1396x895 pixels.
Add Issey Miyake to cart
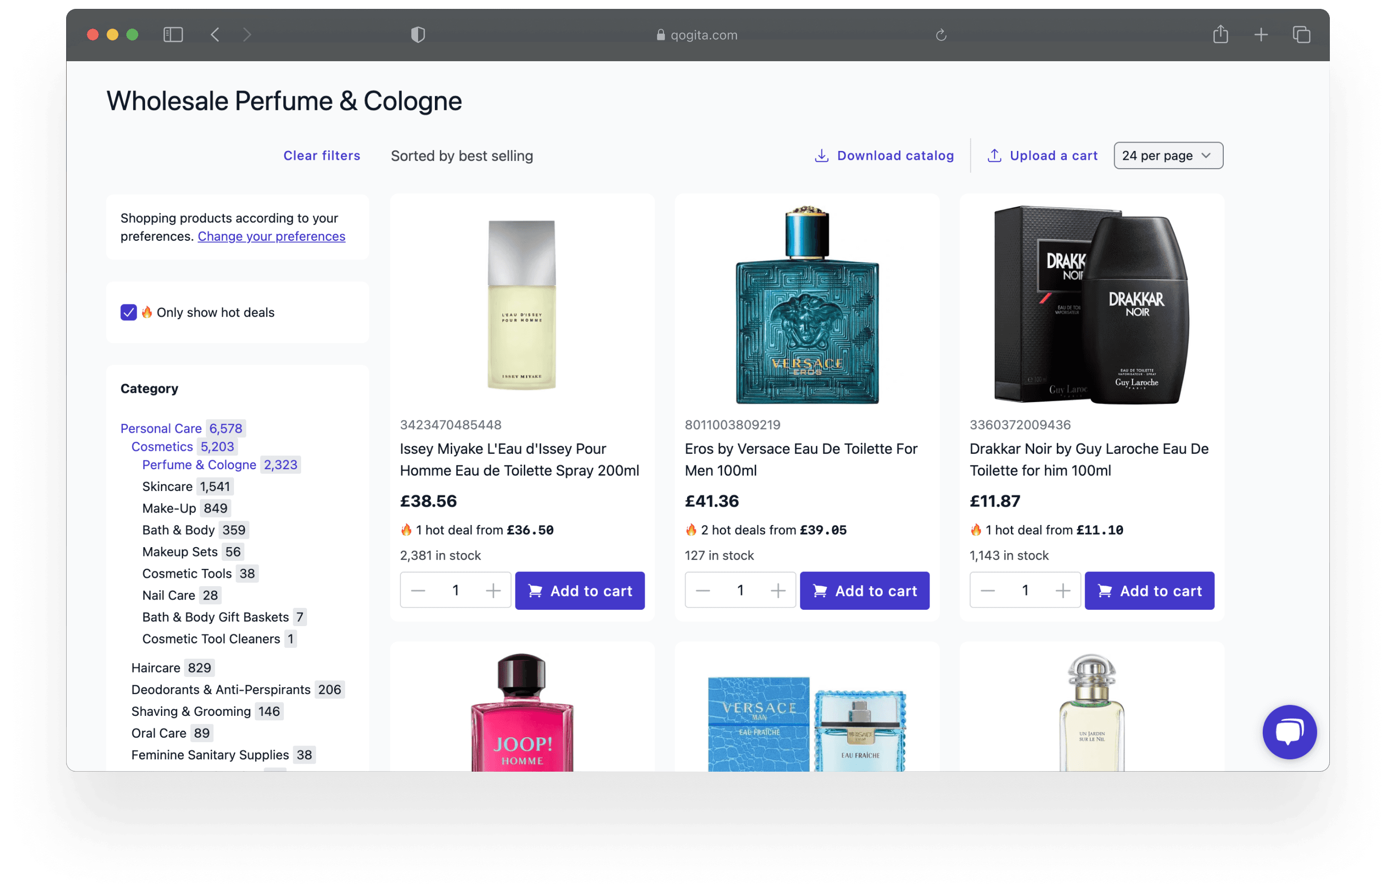[580, 591]
